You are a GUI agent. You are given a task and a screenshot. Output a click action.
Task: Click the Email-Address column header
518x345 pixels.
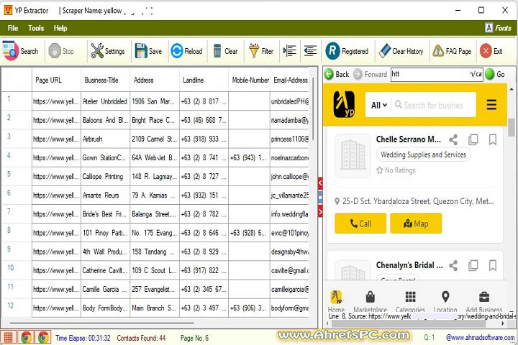point(291,80)
